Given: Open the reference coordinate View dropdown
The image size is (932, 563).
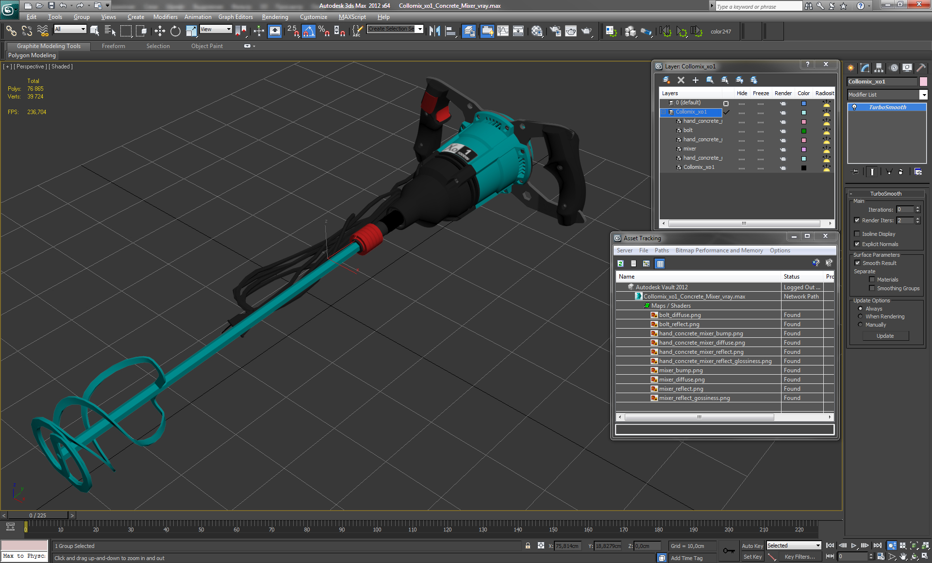Looking at the screenshot, I should pyautogui.click(x=229, y=29).
